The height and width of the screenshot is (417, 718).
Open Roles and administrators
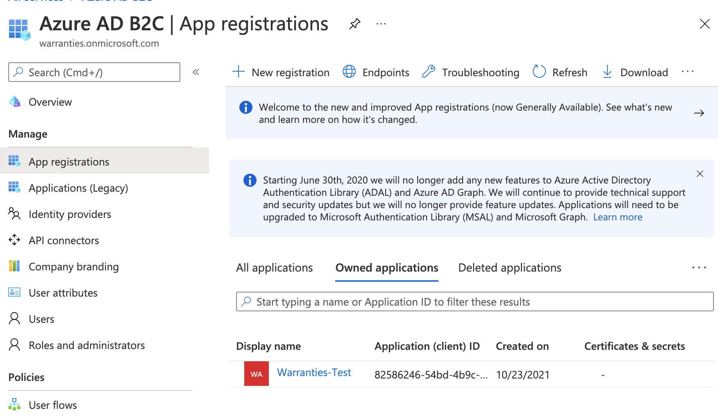(x=87, y=345)
